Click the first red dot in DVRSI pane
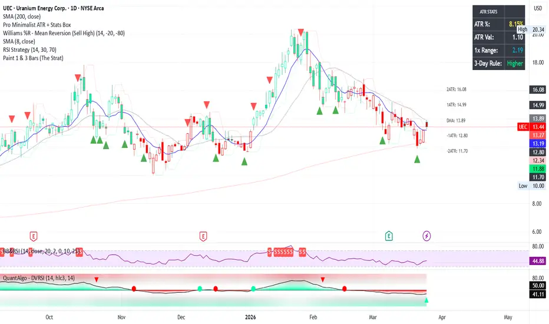Viewport: 549px width, 324px height. pyautogui.click(x=134, y=289)
